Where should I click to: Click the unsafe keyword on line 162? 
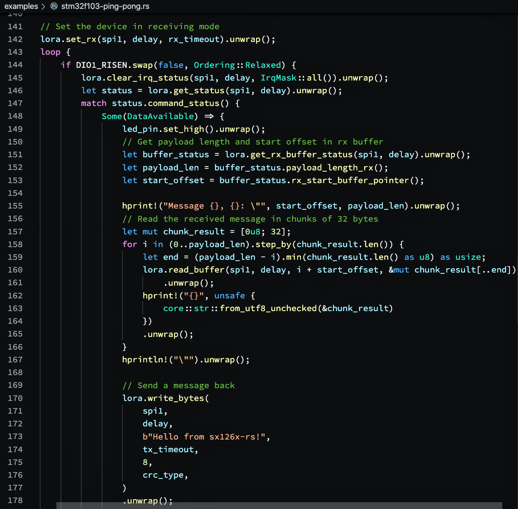[x=229, y=296]
